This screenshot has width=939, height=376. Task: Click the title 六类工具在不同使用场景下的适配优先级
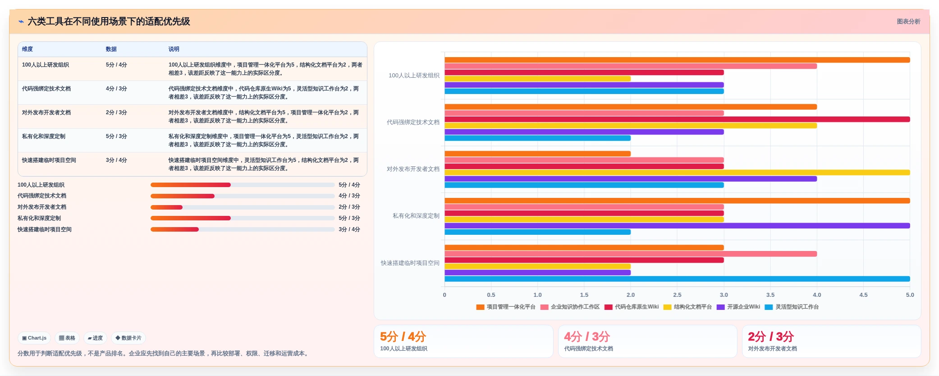(109, 22)
